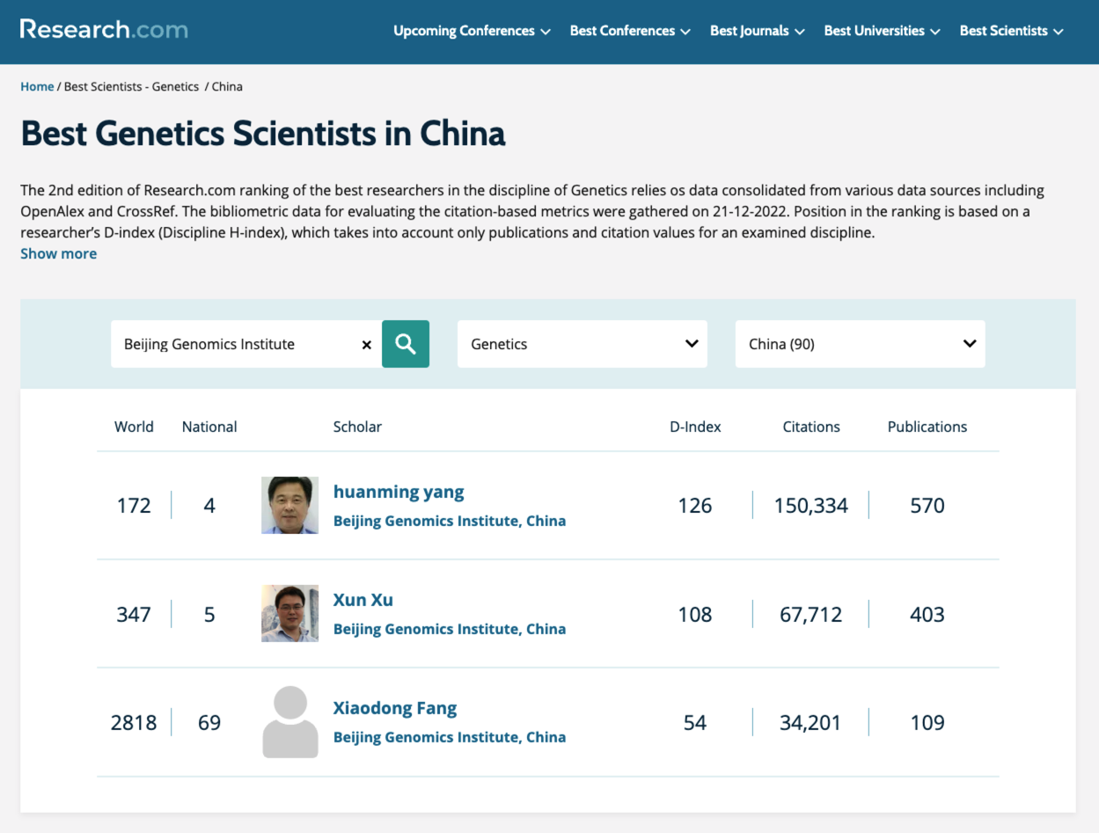Image resolution: width=1099 pixels, height=833 pixels.
Task: Click Xun Xu's profile photo
Action: pyautogui.click(x=289, y=613)
